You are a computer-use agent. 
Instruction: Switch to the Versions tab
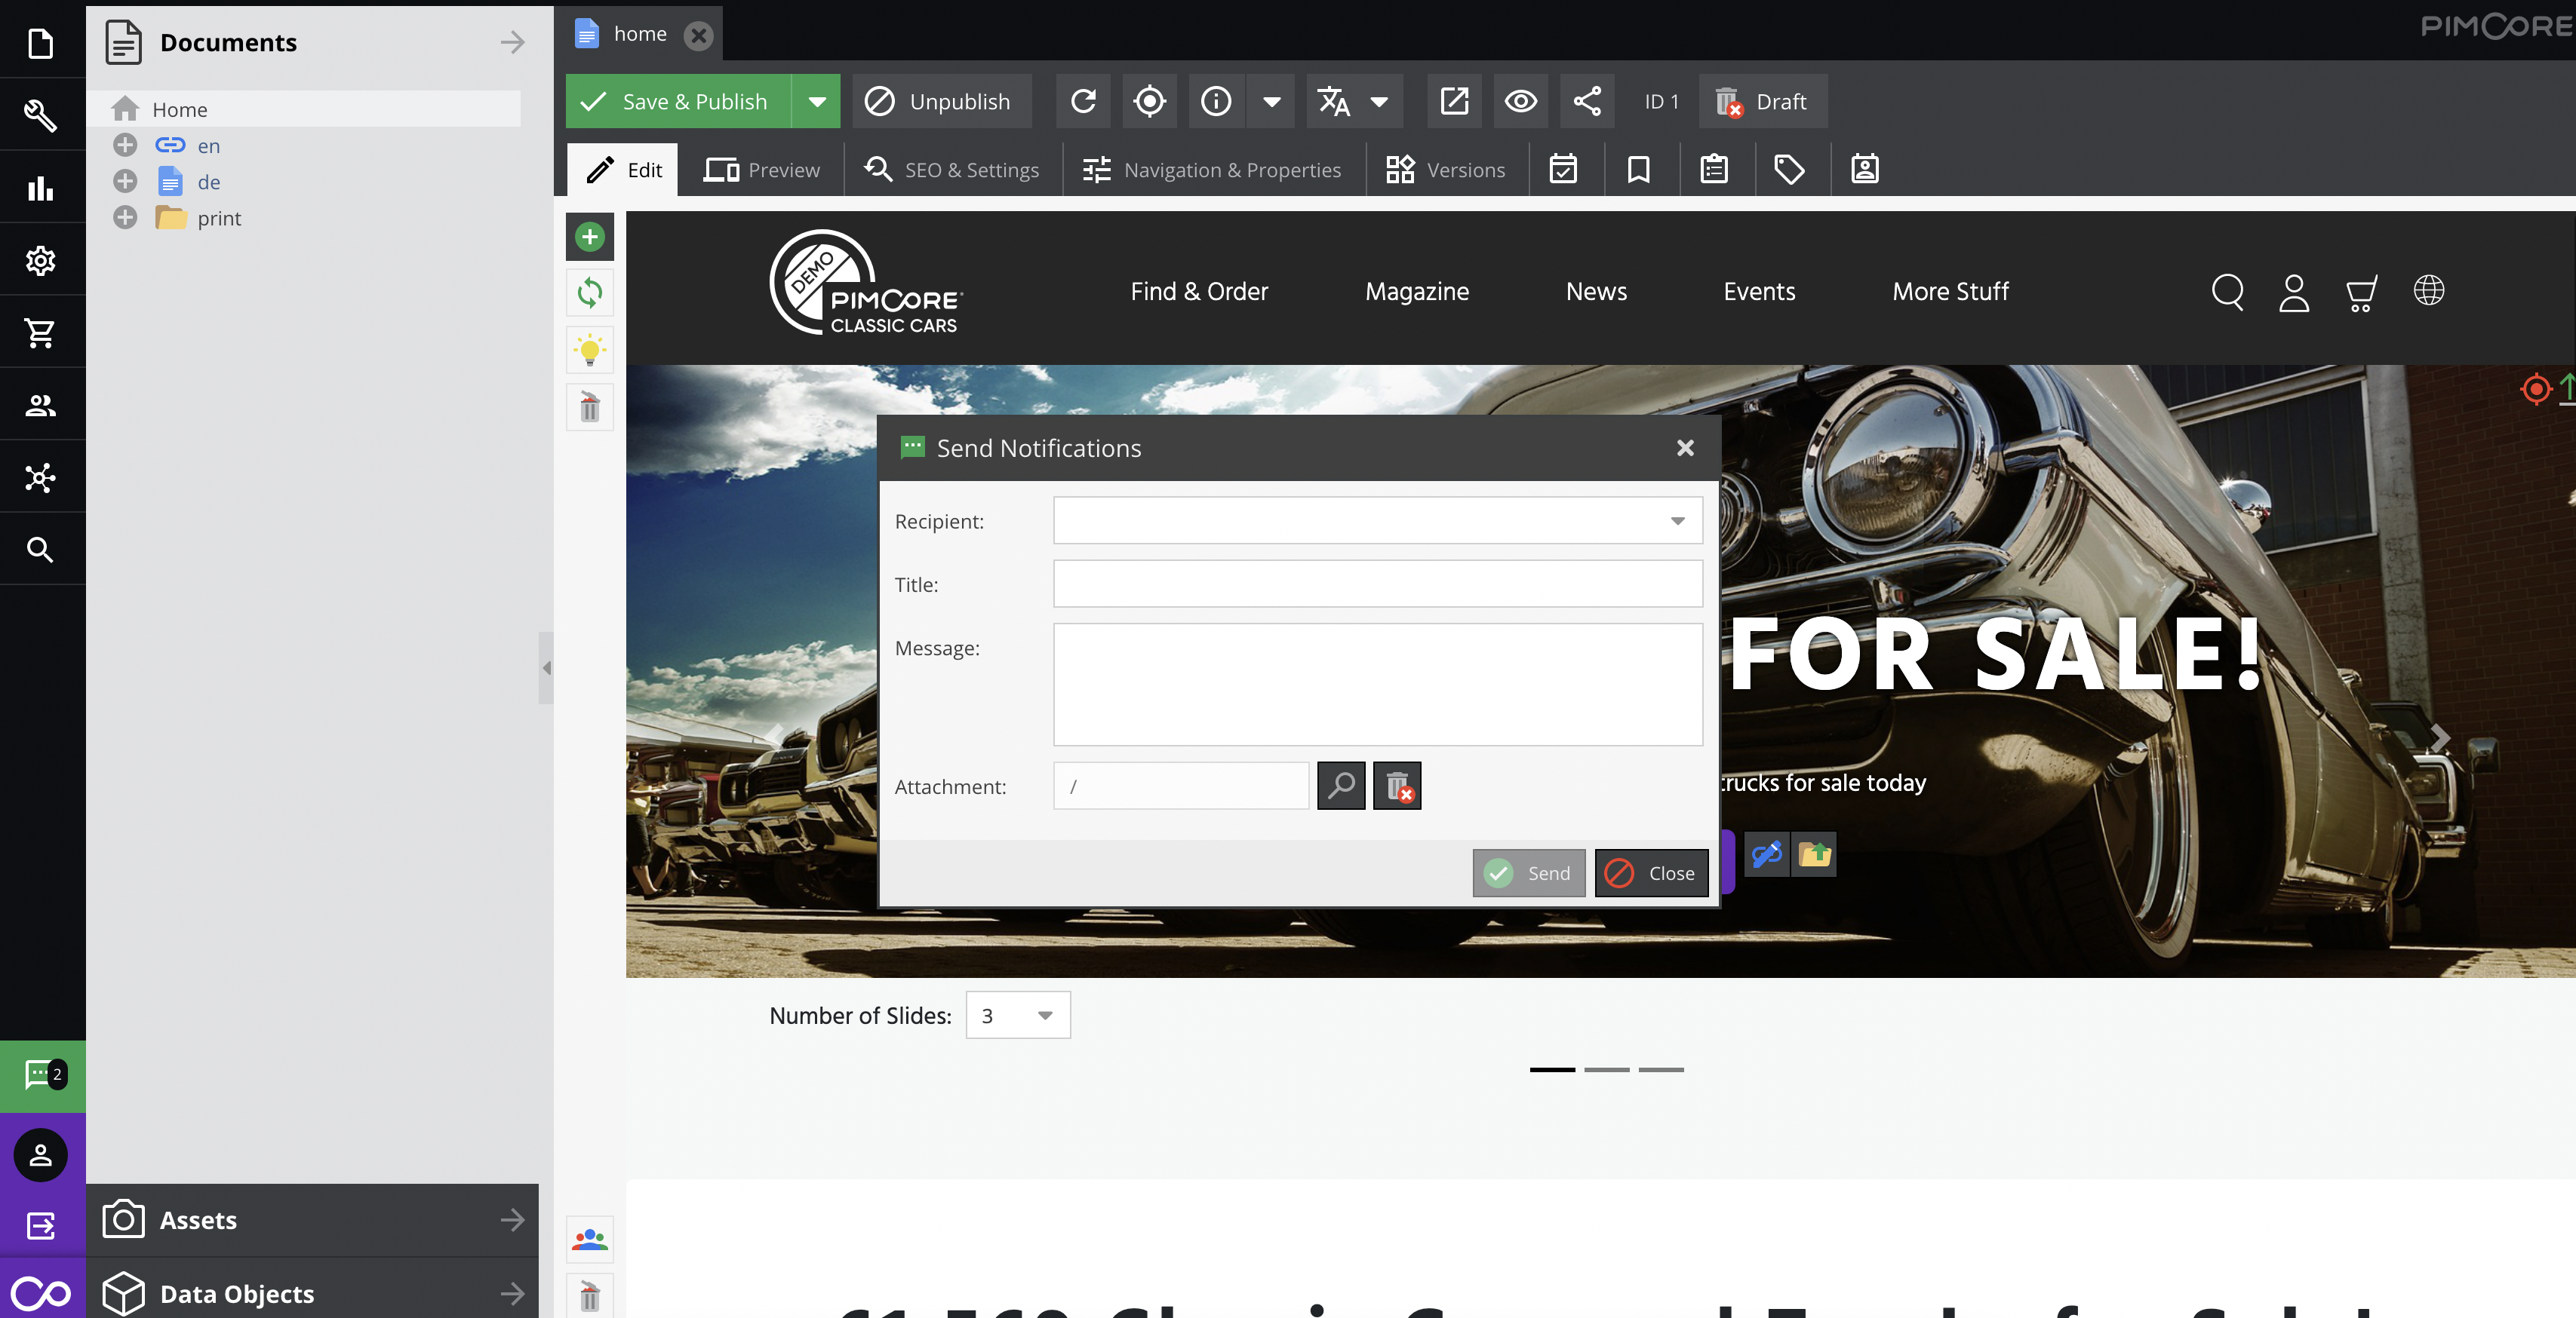coord(1446,170)
